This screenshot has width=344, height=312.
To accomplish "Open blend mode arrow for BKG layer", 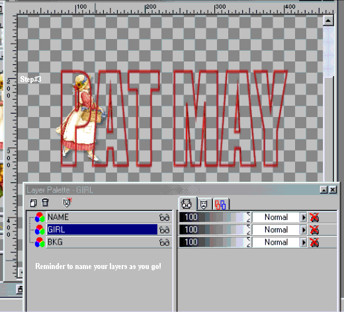I will (x=304, y=243).
